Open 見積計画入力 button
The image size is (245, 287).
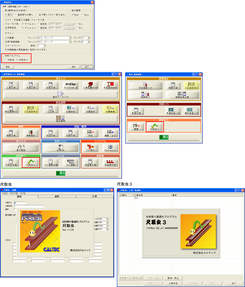click(173, 111)
